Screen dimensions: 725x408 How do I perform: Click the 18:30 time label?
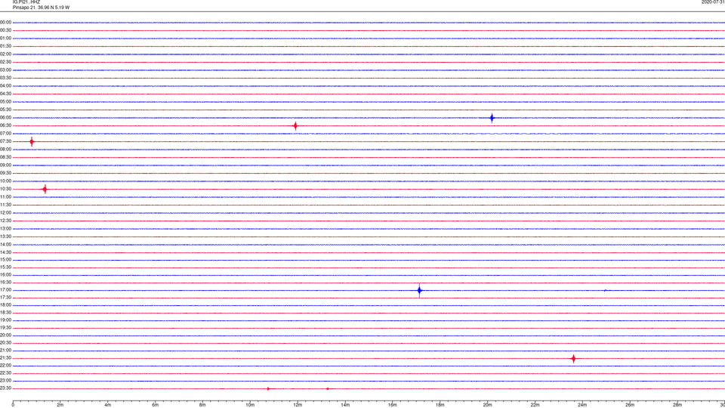(x=5, y=313)
